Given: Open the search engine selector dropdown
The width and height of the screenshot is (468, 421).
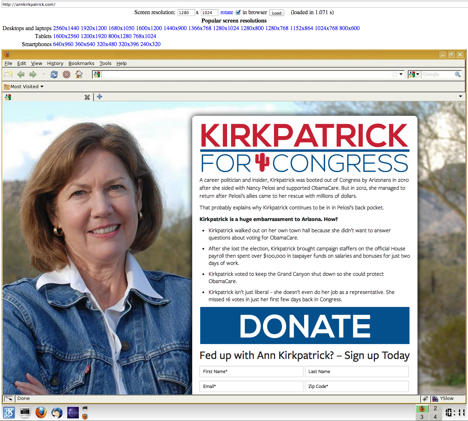Looking at the screenshot, I should click(x=414, y=74).
